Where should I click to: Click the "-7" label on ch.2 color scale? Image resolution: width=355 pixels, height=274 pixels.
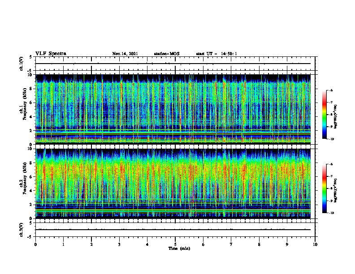point(331,176)
